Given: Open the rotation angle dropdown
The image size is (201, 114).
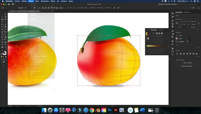Looking at the screenshot, I should coord(185,27).
